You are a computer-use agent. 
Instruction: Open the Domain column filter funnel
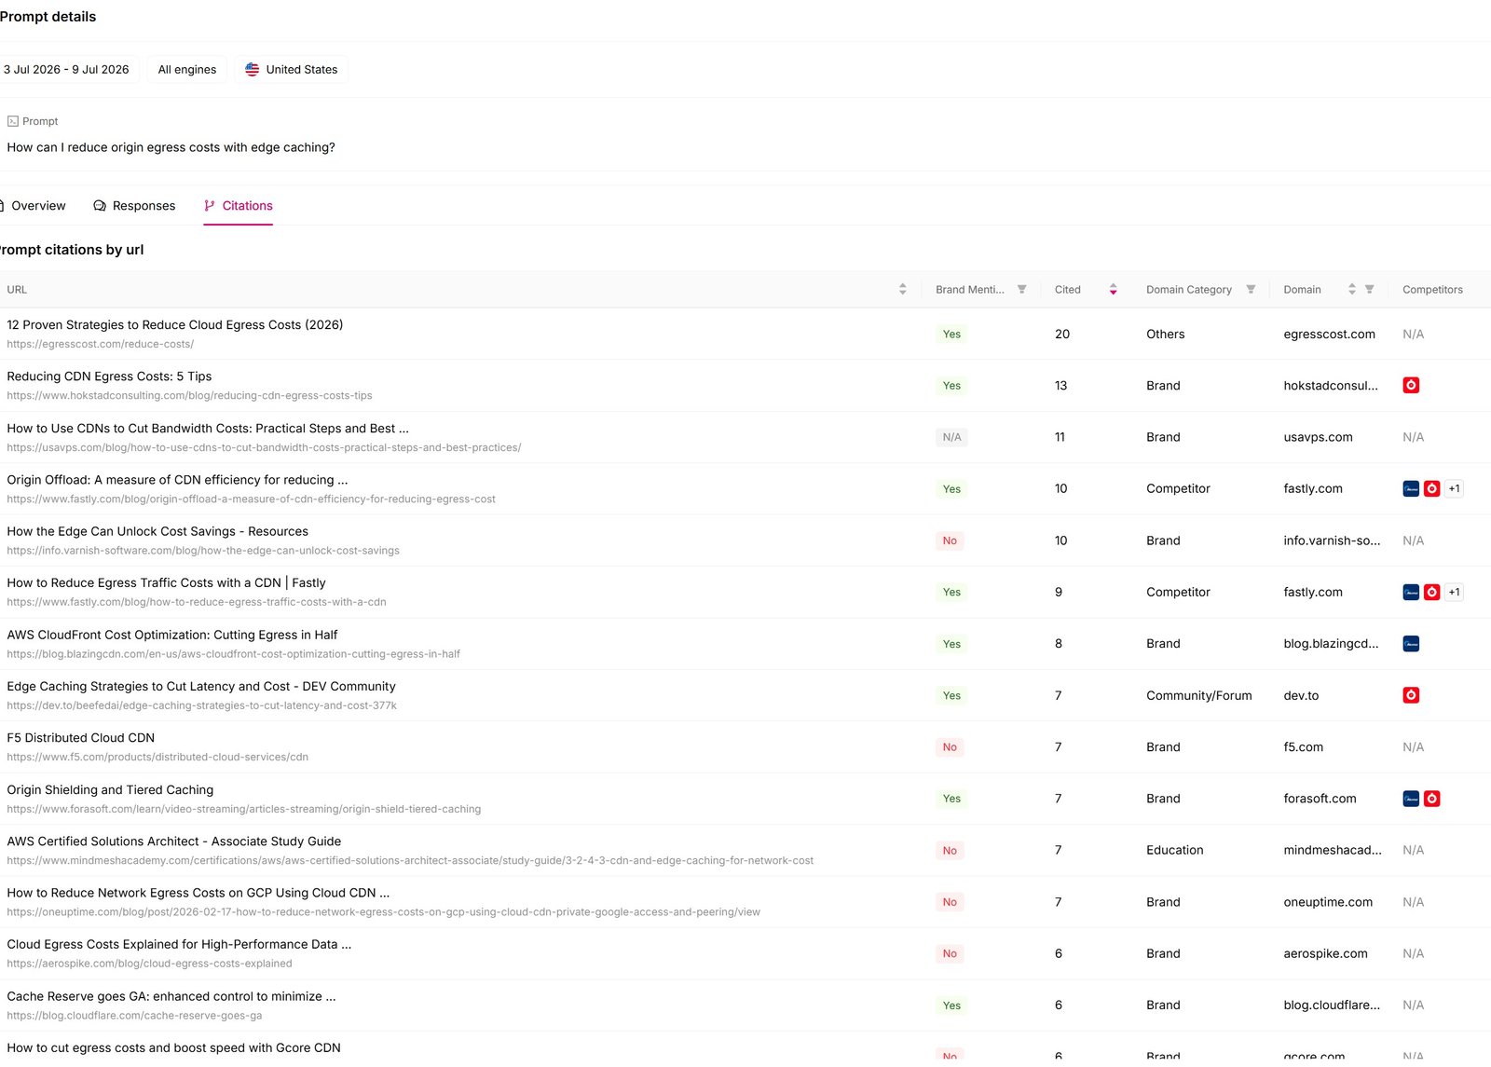1369,290
